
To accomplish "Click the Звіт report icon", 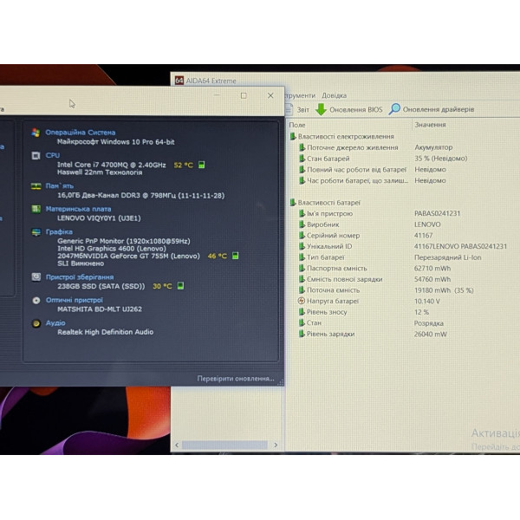I will [x=289, y=109].
